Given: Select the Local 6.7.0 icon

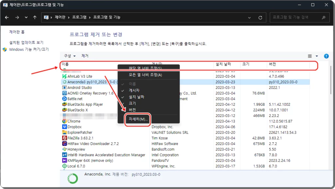Looking at the screenshot, I should click(x=64, y=166).
